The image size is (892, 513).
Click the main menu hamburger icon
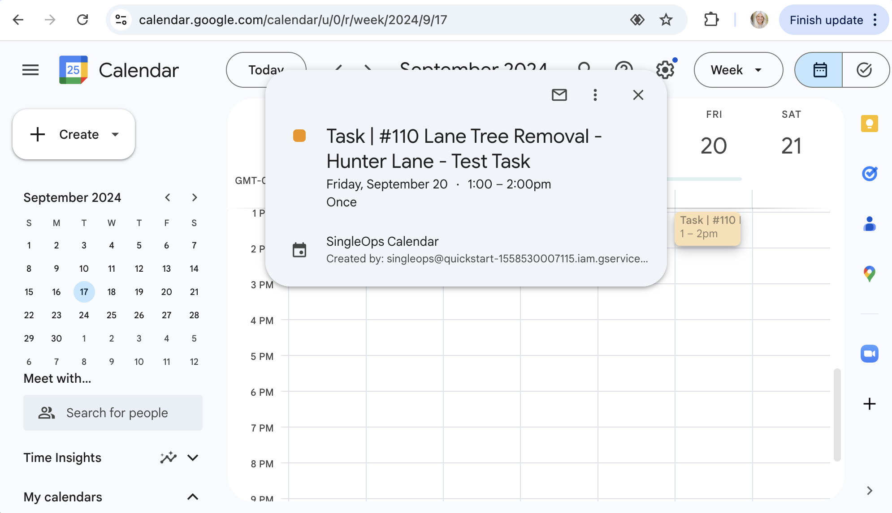coord(30,70)
